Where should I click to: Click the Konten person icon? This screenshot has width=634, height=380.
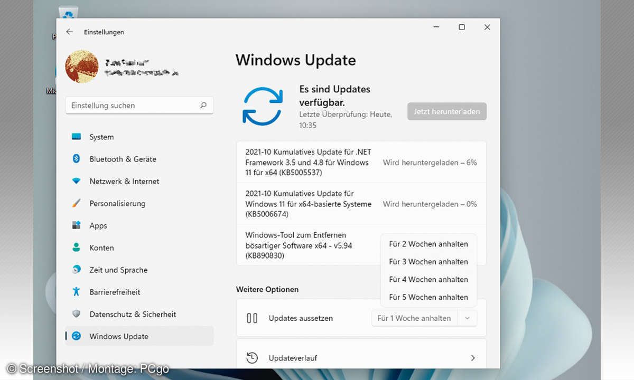coord(76,248)
